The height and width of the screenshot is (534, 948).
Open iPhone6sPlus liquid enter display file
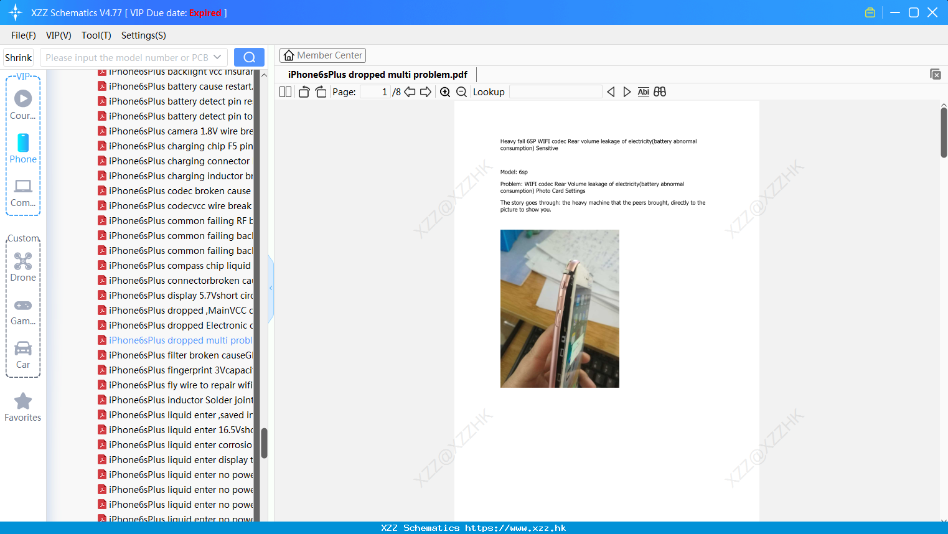point(176,460)
